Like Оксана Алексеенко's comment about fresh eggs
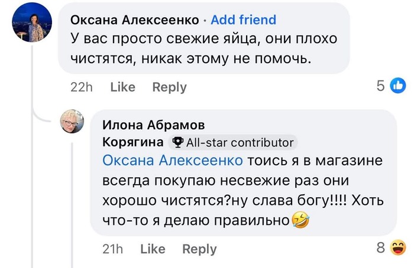414x268 pixels. [122, 87]
